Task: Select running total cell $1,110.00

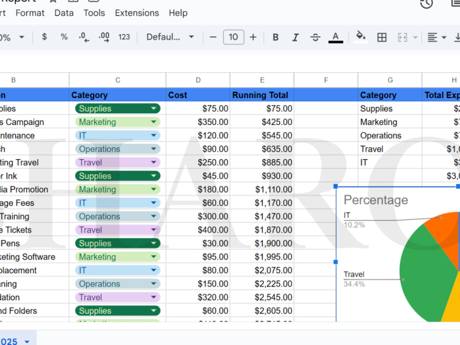Action: tap(262, 190)
